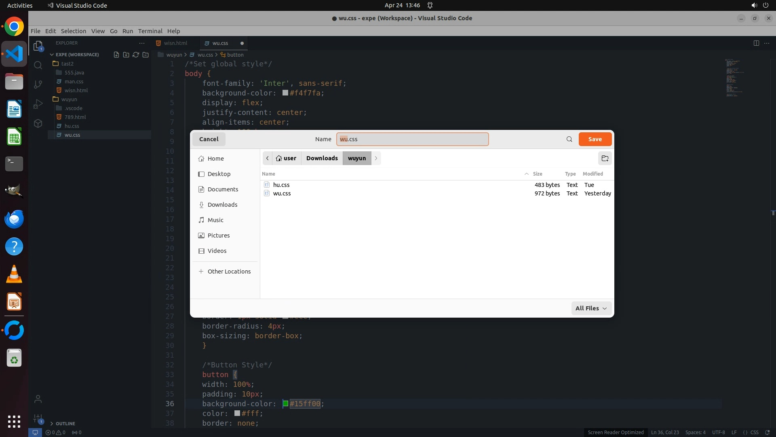
Task: Expand the OUTLINE section
Action: coord(65,423)
